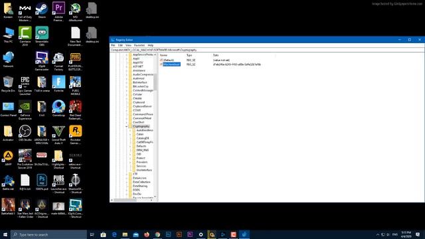
Task: Open Steam desktop shortcut
Action: pos(42,11)
